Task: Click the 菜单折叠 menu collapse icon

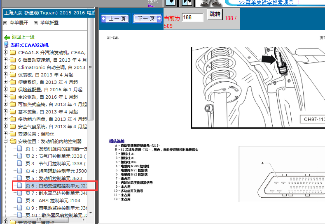Action: pos(36,23)
